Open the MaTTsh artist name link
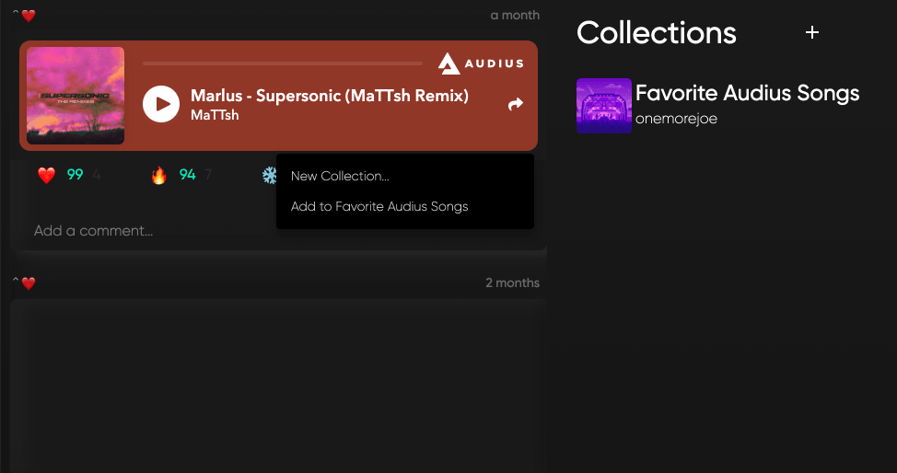Viewport: 897px width, 473px height. click(x=215, y=115)
